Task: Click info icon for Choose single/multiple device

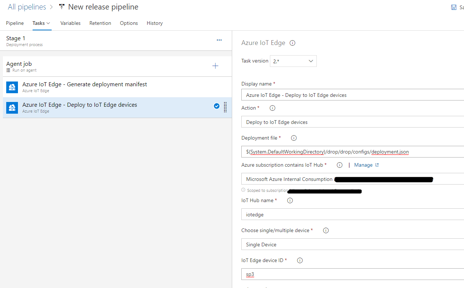Action: [326, 230]
